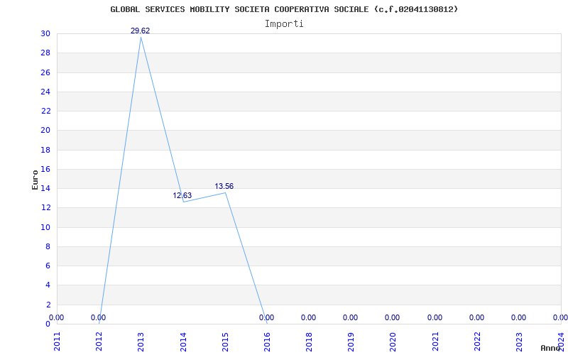
Task: Select the 2012 x-axis year label
Action: pos(99,342)
